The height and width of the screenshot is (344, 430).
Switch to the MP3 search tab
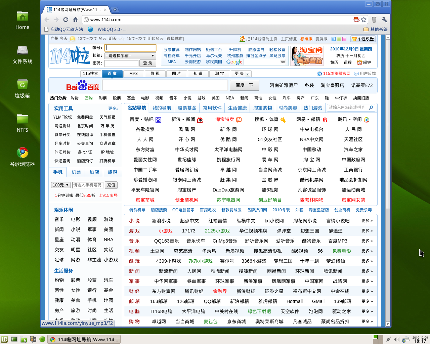(x=133, y=74)
